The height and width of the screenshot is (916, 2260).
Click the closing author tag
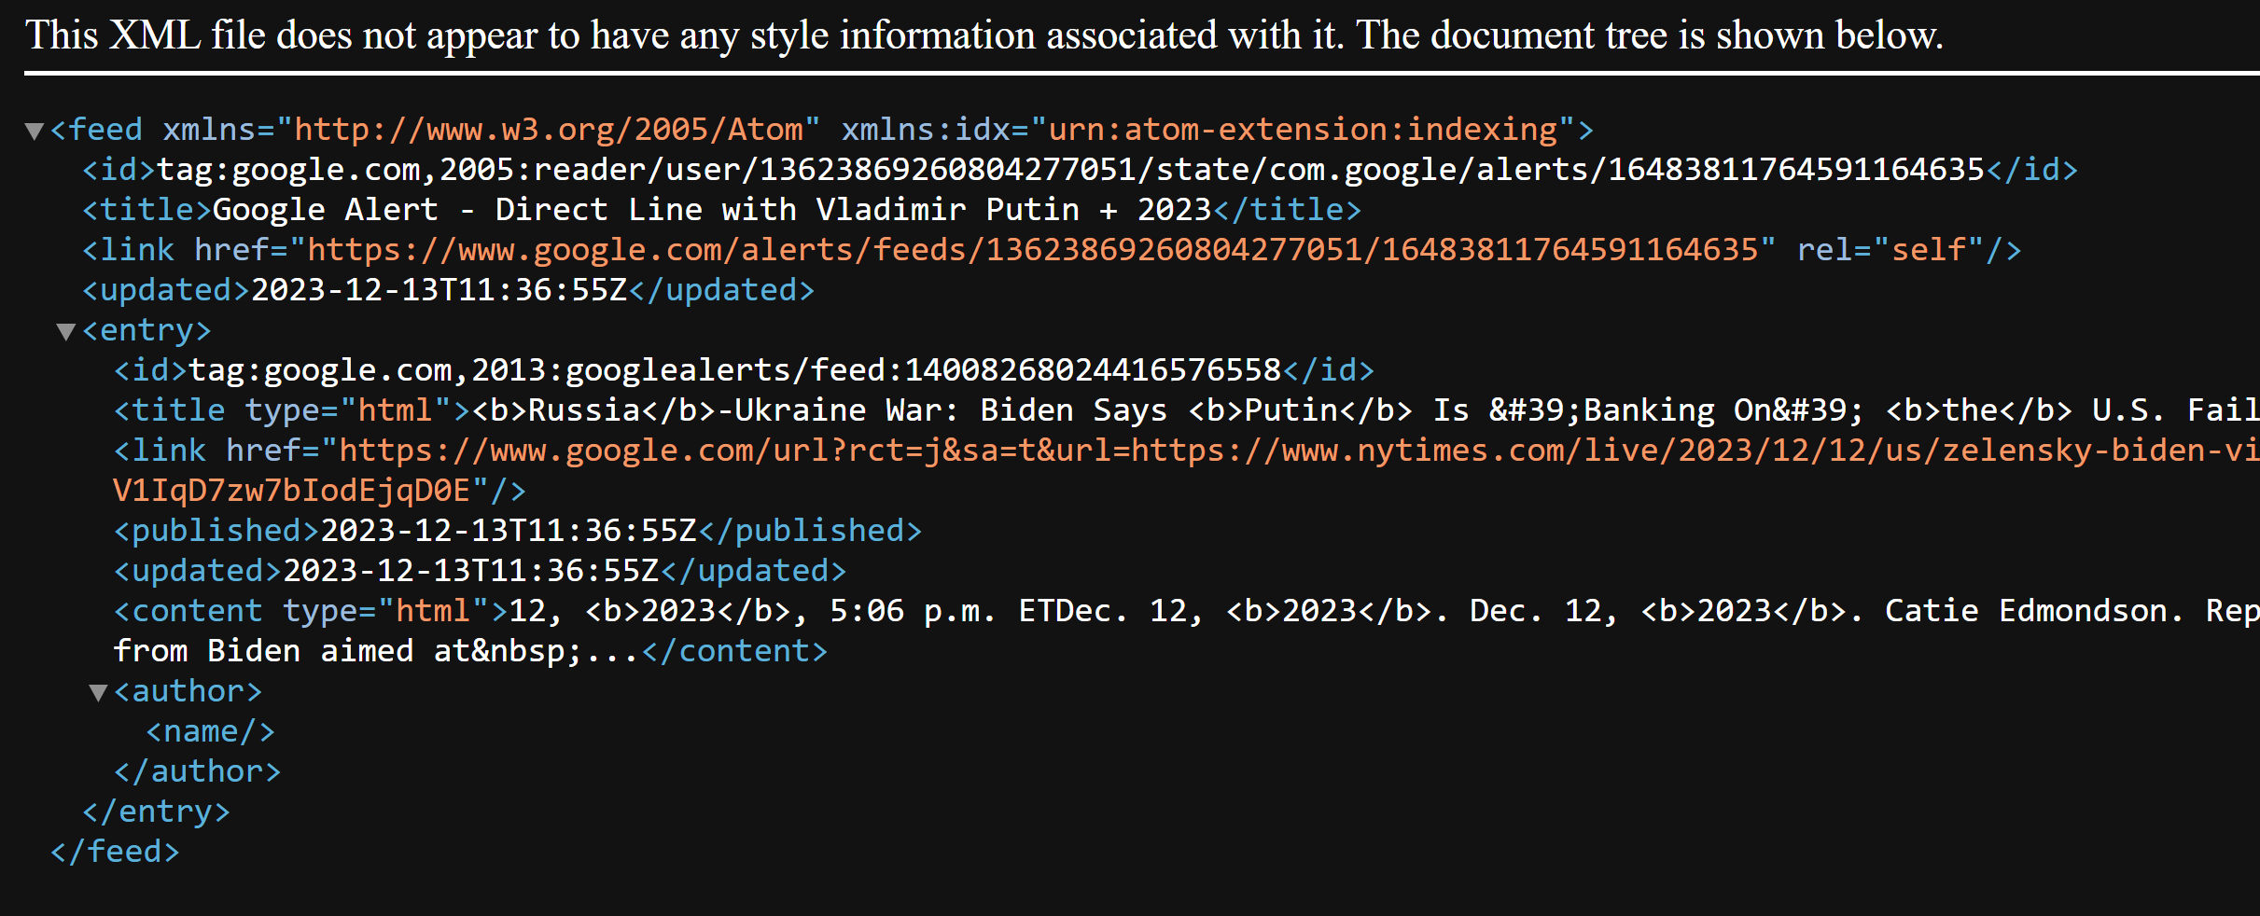pos(197,771)
